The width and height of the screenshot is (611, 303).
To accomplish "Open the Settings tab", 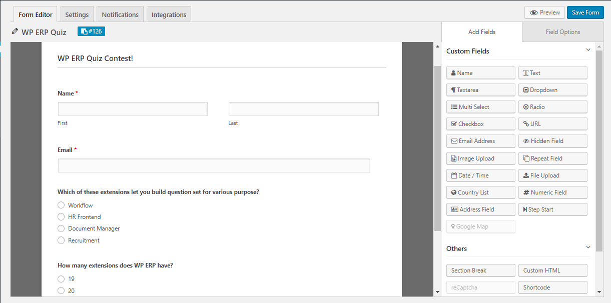I will 77,14.
